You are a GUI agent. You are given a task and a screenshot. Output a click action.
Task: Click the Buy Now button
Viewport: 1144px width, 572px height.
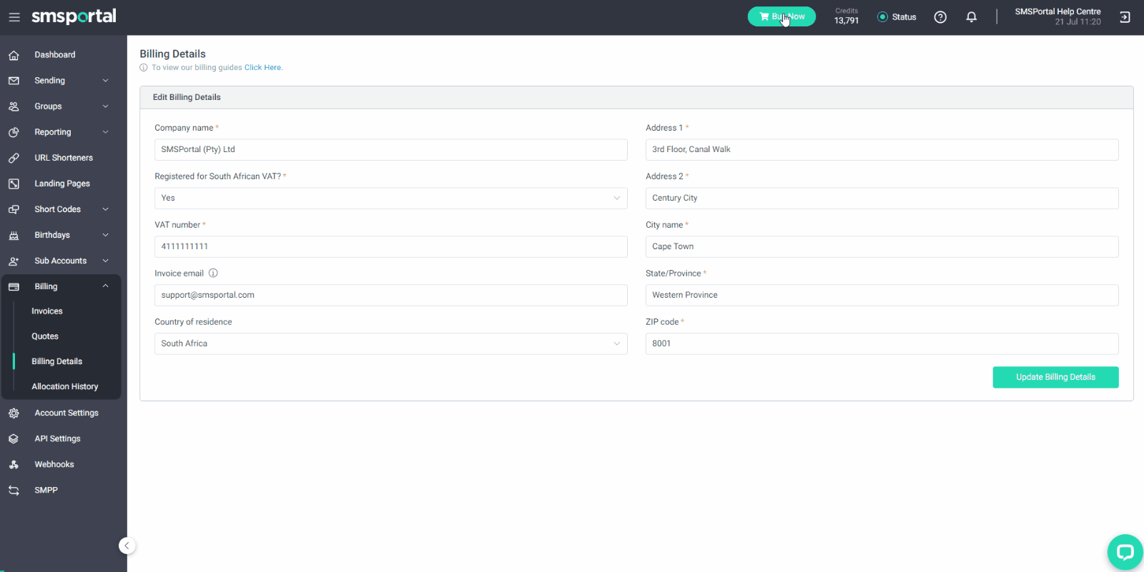(781, 16)
